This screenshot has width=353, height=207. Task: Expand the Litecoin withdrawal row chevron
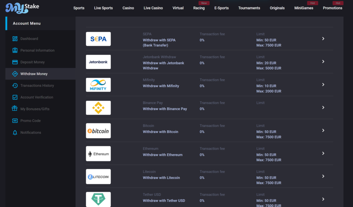click(x=323, y=176)
